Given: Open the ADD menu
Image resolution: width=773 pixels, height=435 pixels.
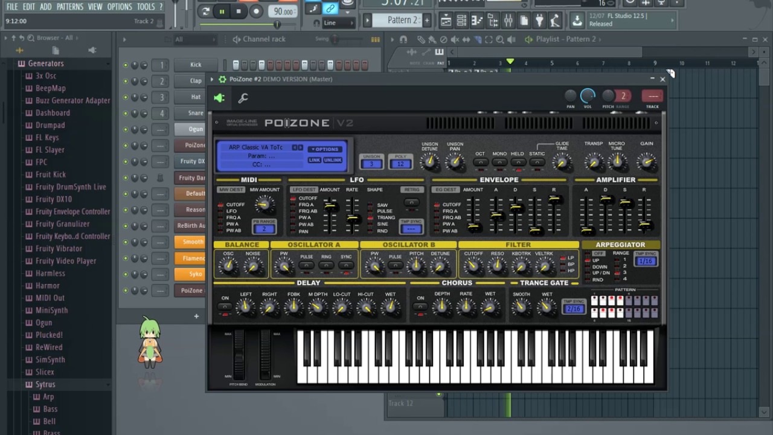Looking at the screenshot, I should coord(46,7).
